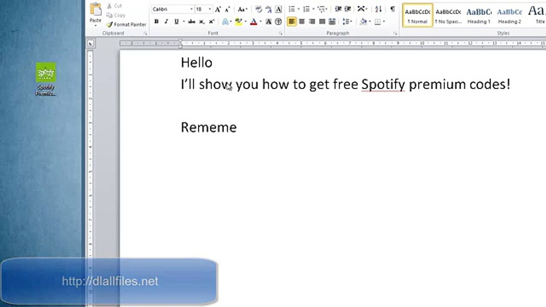Screen dimensions: 546x307
Task: Click inside the Calibri font name box
Action: pos(170,9)
